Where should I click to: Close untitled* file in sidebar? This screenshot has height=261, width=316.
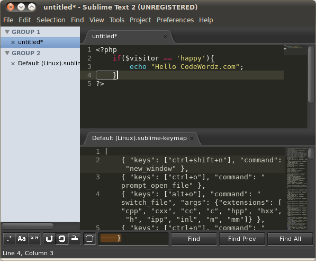click(13, 42)
